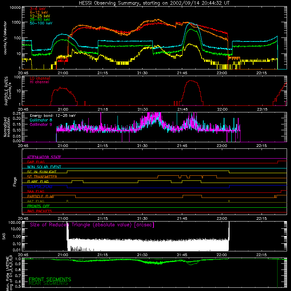Click the SC IN SUNLIGHT flag label
The width and height of the screenshot is (291, 291).
42,172
